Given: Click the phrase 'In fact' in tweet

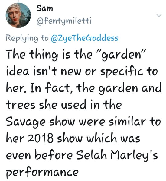Looking at the screenshot, I should [x=51, y=88].
